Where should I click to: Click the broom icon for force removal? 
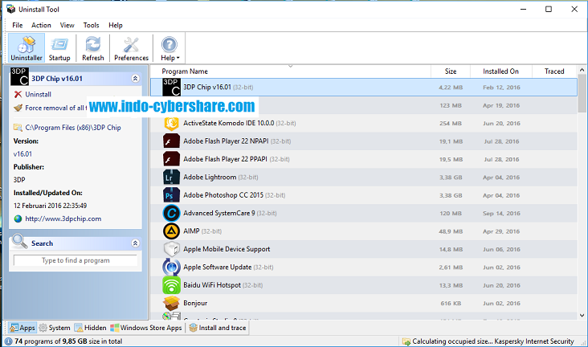tap(18, 108)
